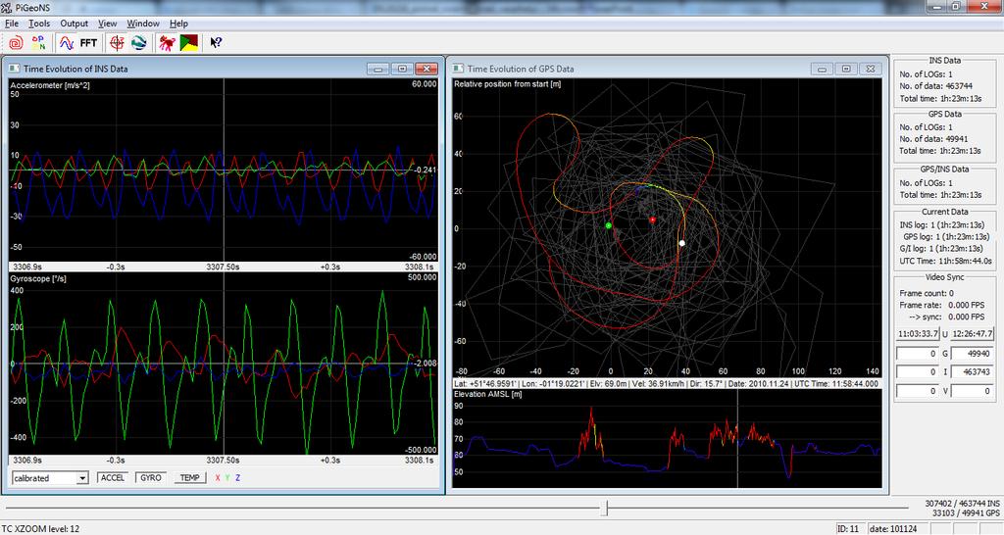Viewport: 1004px width, 535px height.
Task: Open the Output menu
Action: tap(74, 24)
